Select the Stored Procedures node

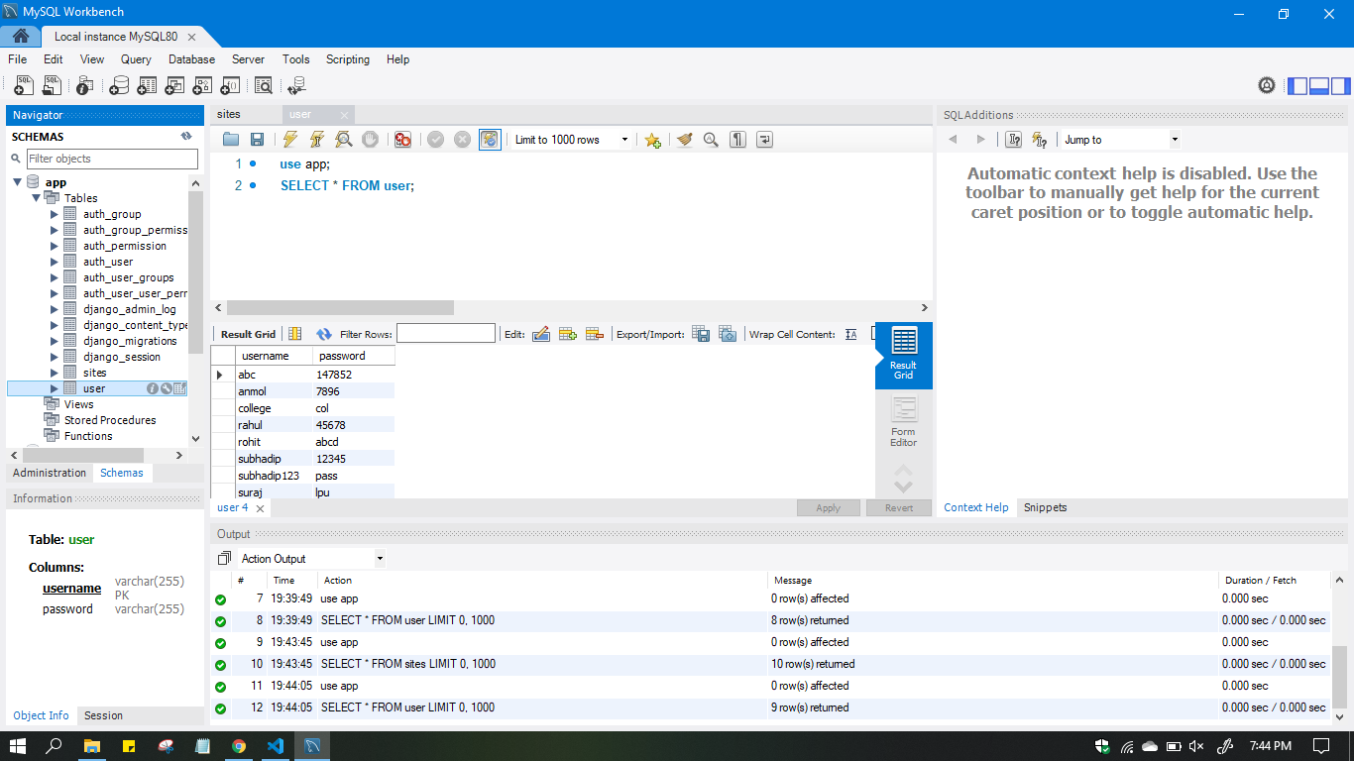coord(110,420)
